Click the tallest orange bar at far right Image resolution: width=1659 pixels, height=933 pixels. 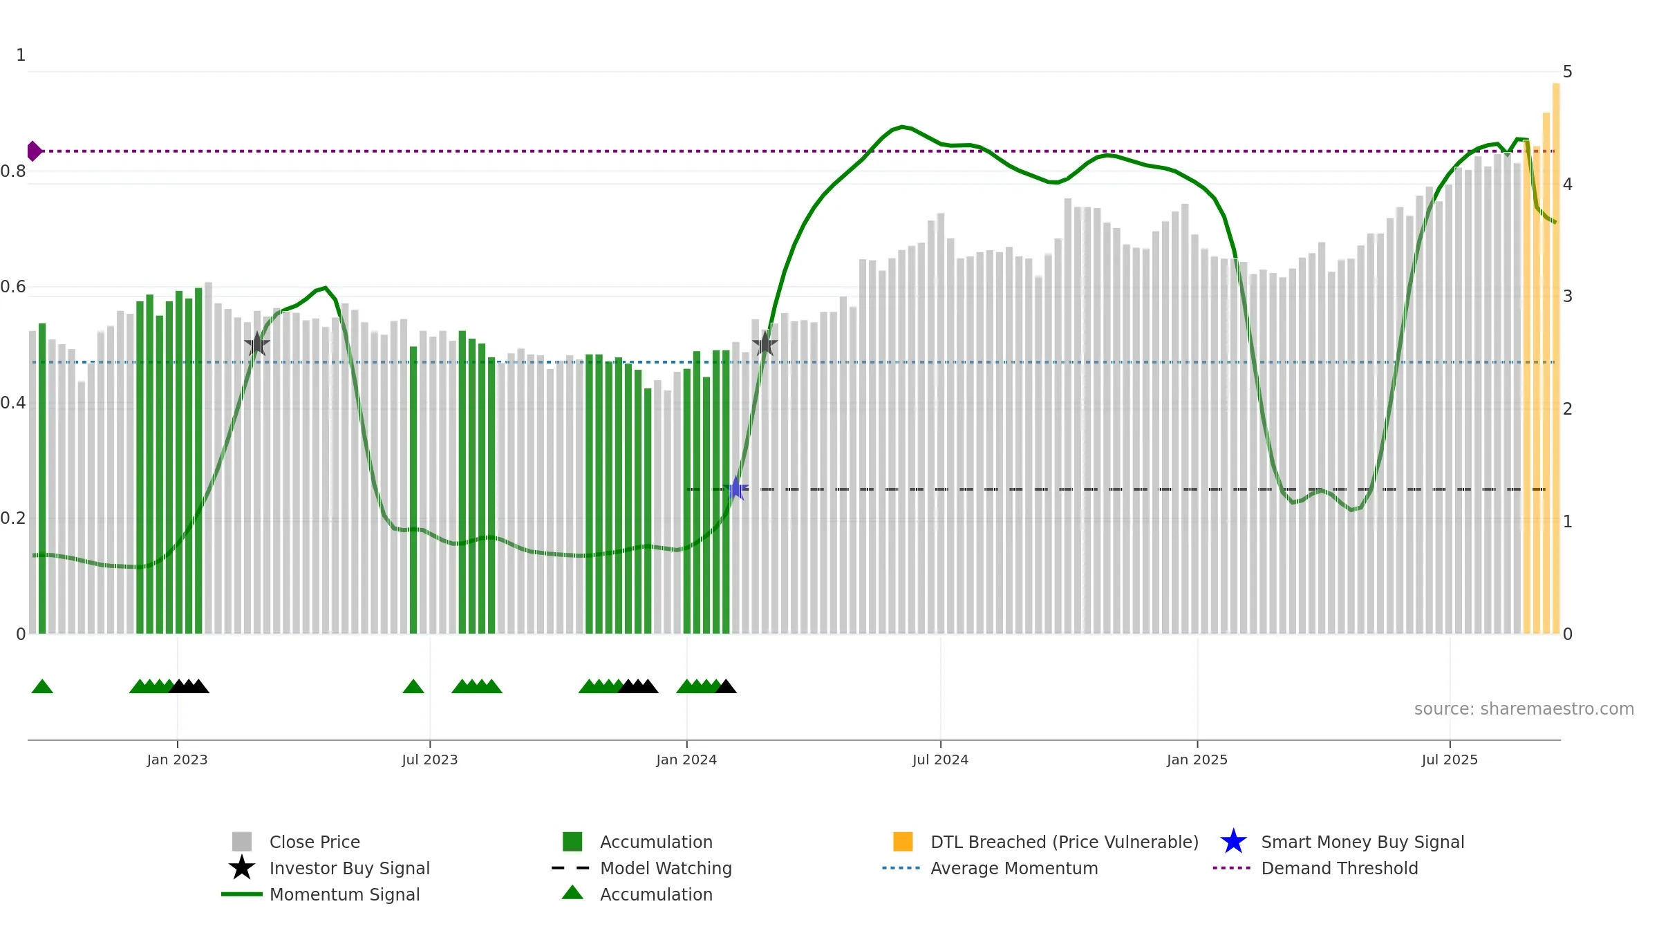(1556, 359)
